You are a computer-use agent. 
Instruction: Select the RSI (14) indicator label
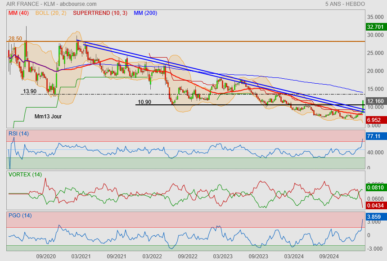click(18, 134)
